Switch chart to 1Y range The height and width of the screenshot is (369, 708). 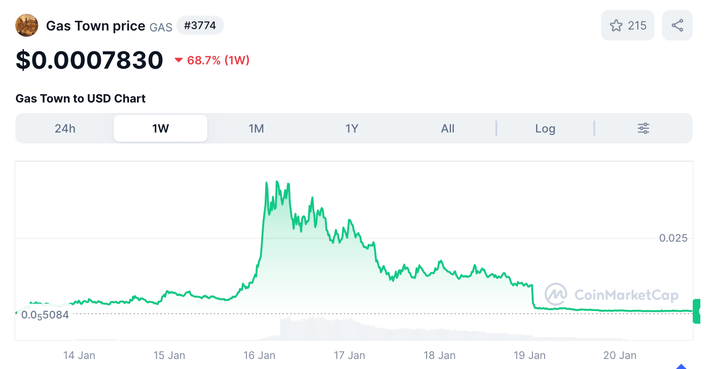coord(352,128)
